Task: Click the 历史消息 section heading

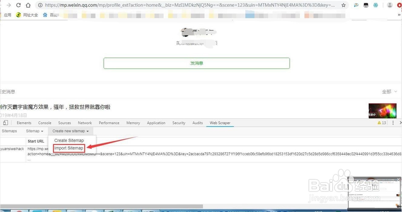Action: pyautogui.click(x=7, y=91)
